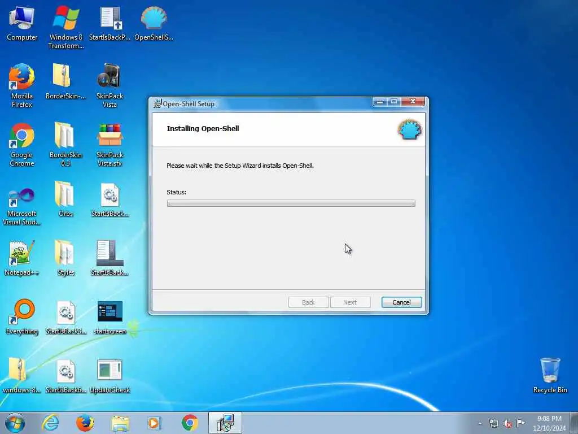Close the Open-Shell Setup window

coord(413,102)
